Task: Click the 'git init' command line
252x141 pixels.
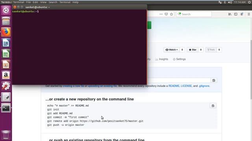Action: tap(53, 110)
